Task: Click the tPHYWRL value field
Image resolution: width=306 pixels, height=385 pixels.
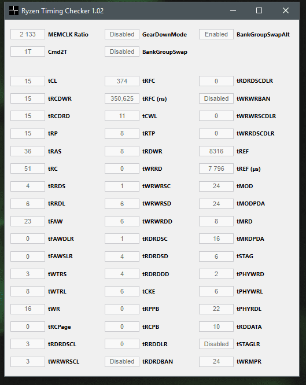Action: (x=216, y=291)
